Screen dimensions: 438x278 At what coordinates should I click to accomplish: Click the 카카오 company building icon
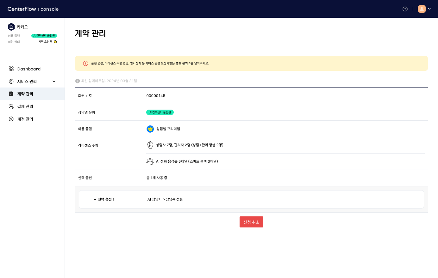coord(11,27)
